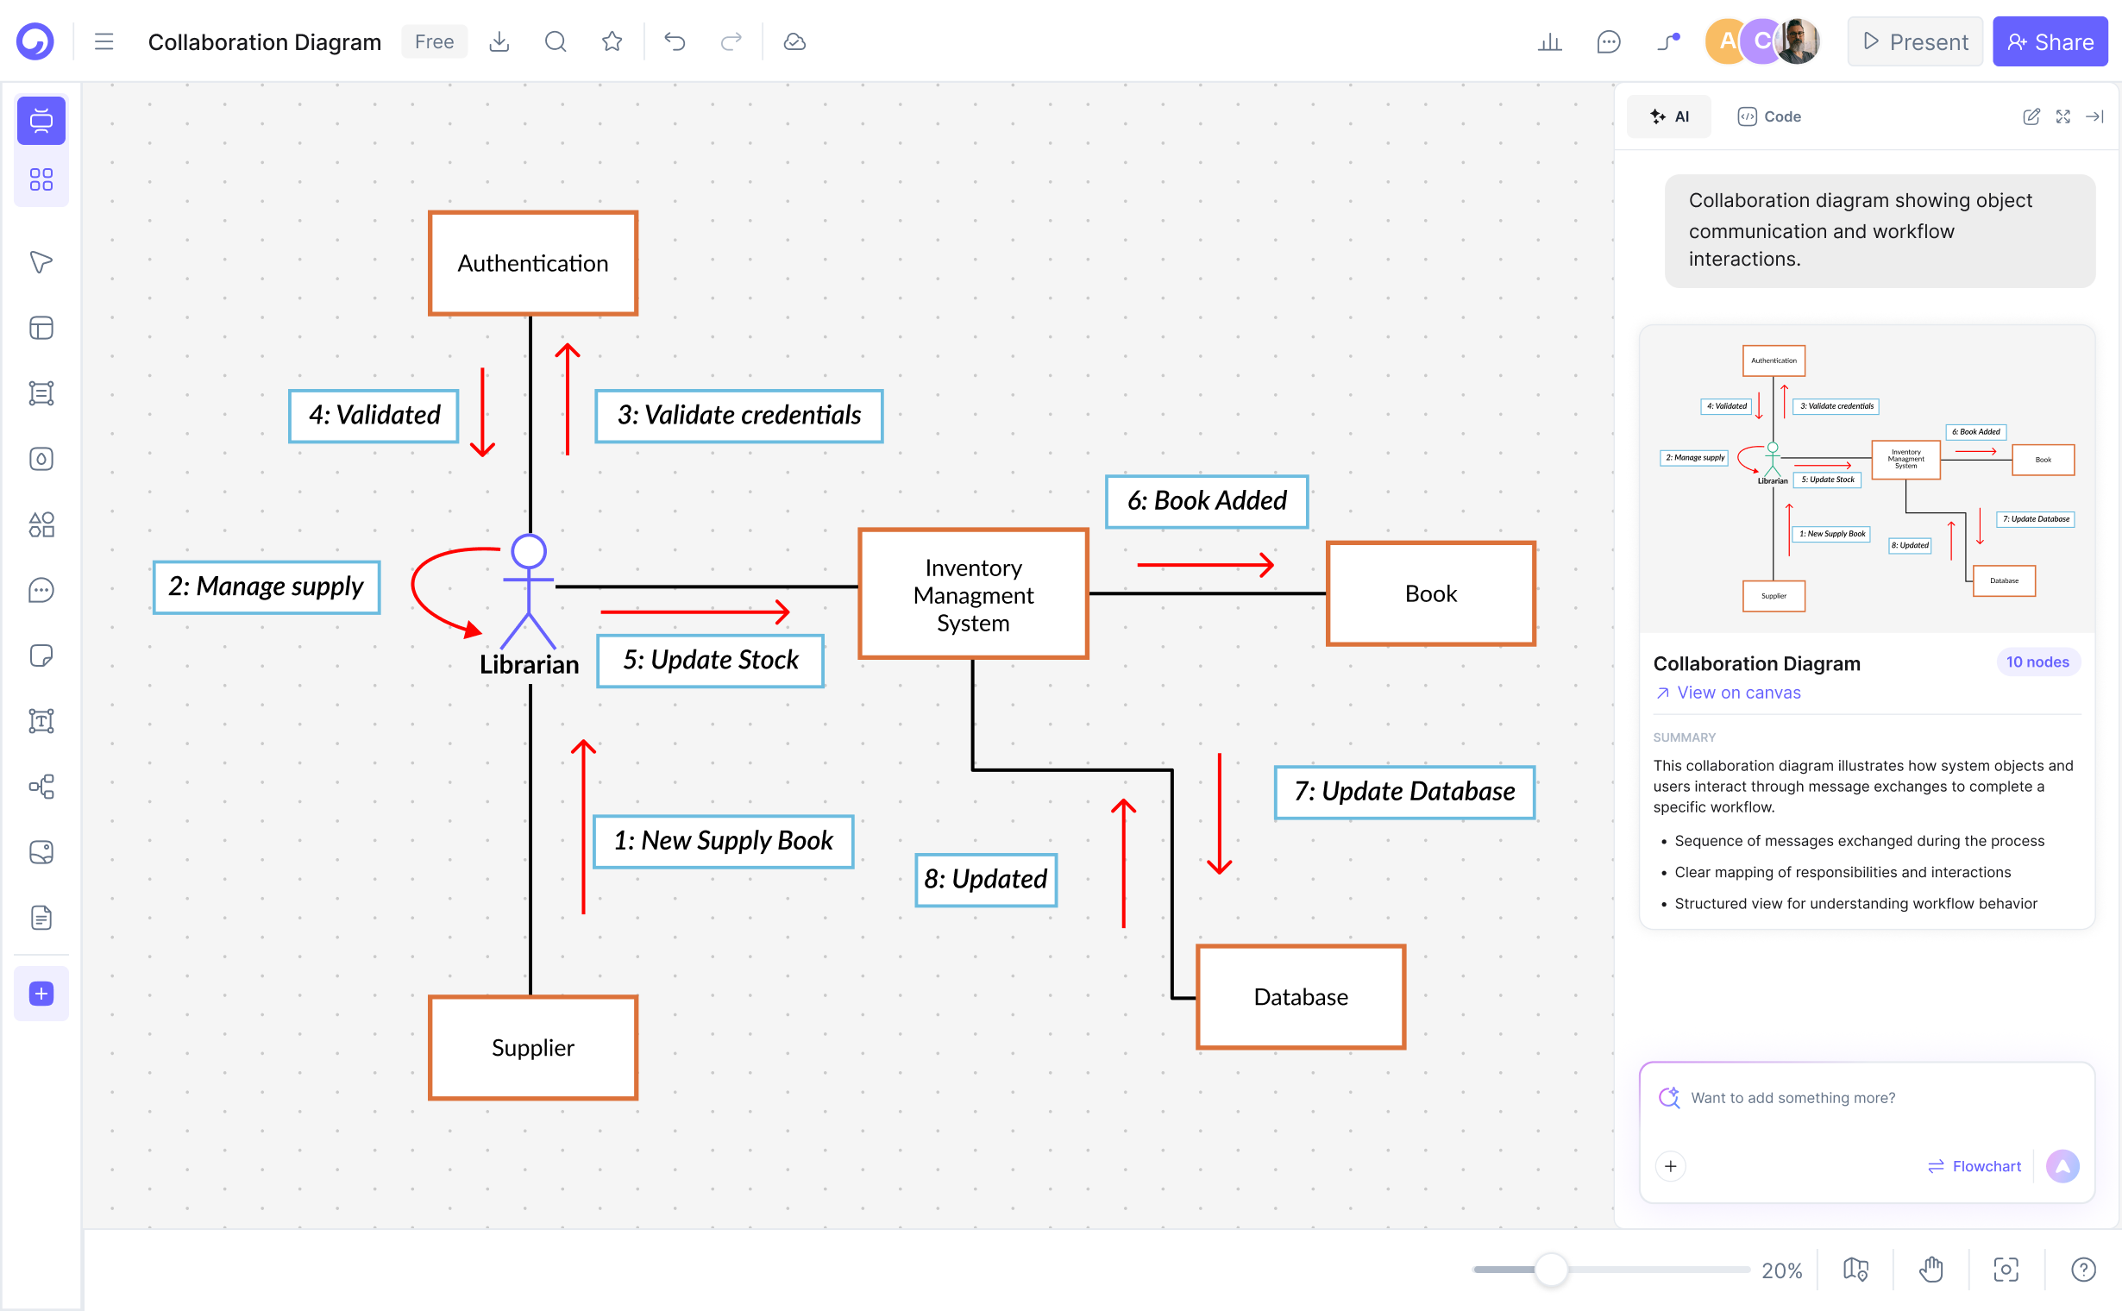Star this diagram as favorite
The image size is (2122, 1311).
[612, 41]
